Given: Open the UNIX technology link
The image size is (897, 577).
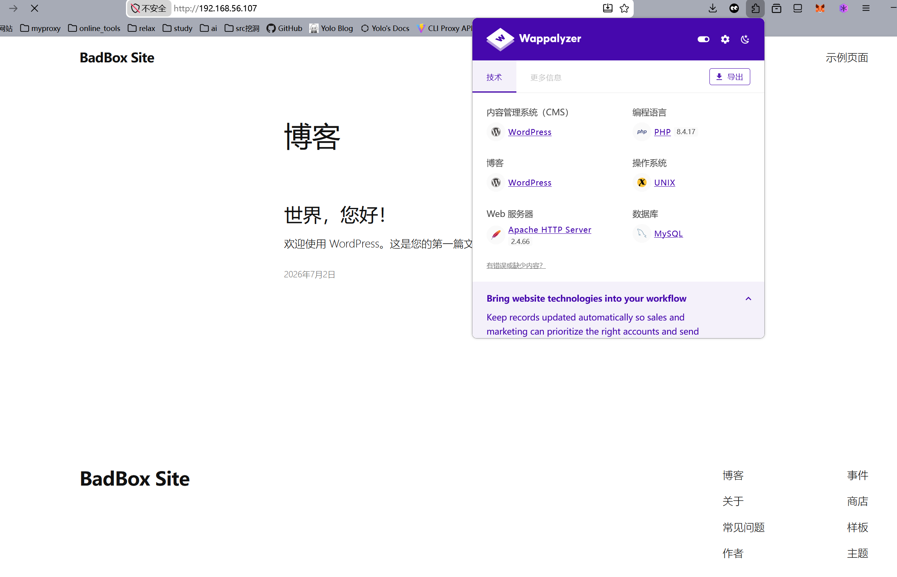Looking at the screenshot, I should (x=664, y=182).
